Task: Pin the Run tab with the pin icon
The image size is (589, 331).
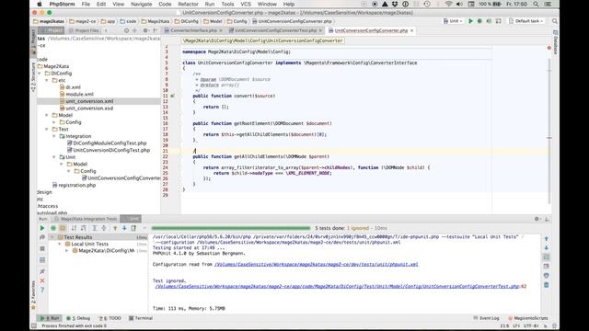Action: click(42, 271)
